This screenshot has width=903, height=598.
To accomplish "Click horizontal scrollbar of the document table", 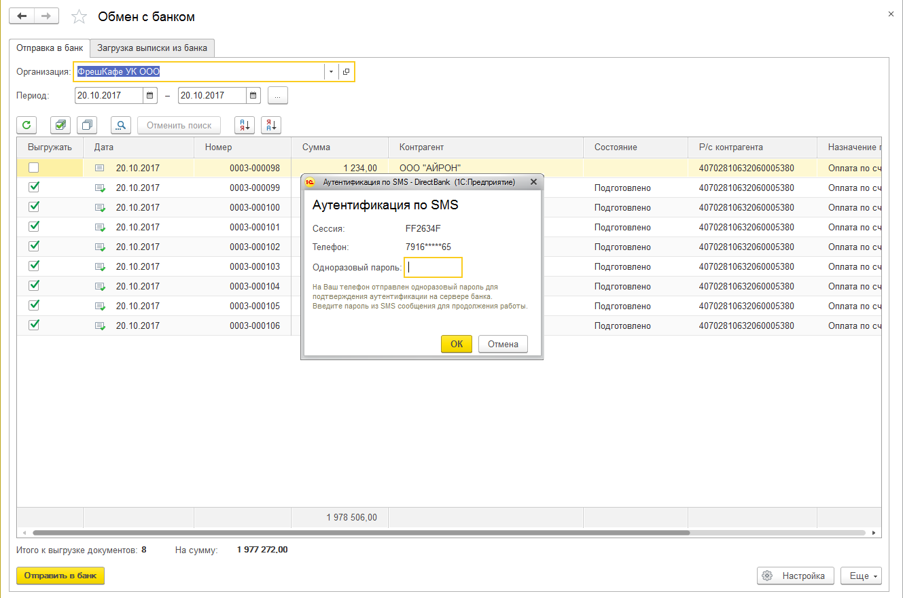I will point(360,533).
